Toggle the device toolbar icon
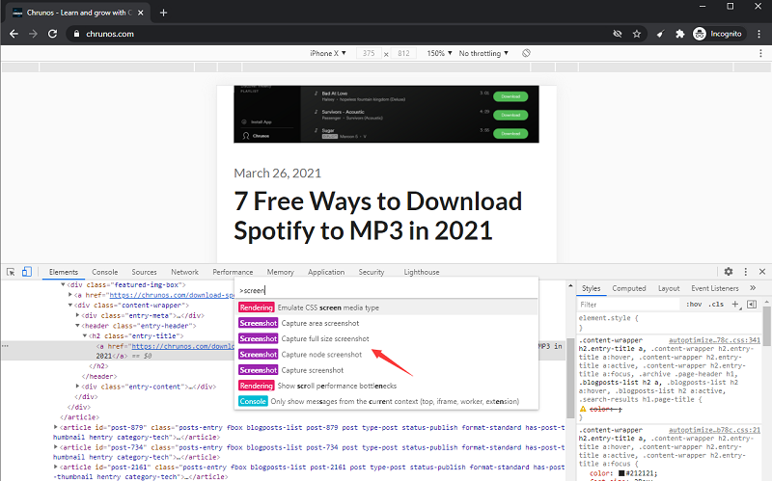Image resolution: width=772 pixels, height=481 pixels. (x=27, y=273)
